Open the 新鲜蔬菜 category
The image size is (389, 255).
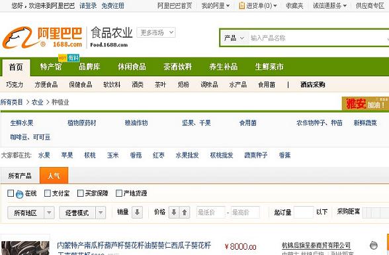click(x=365, y=123)
